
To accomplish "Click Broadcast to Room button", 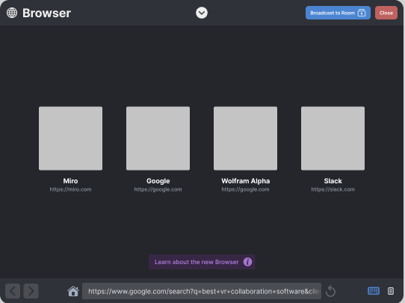I will coord(338,13).
